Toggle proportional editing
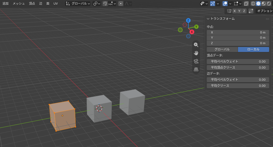This screenshot has width=273, height=147. tap(121, 4)
